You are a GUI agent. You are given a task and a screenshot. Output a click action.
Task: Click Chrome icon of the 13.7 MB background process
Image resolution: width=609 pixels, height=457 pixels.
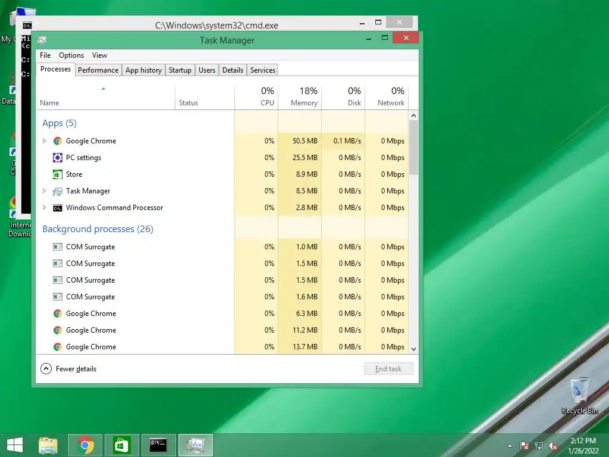pos(58,347)
